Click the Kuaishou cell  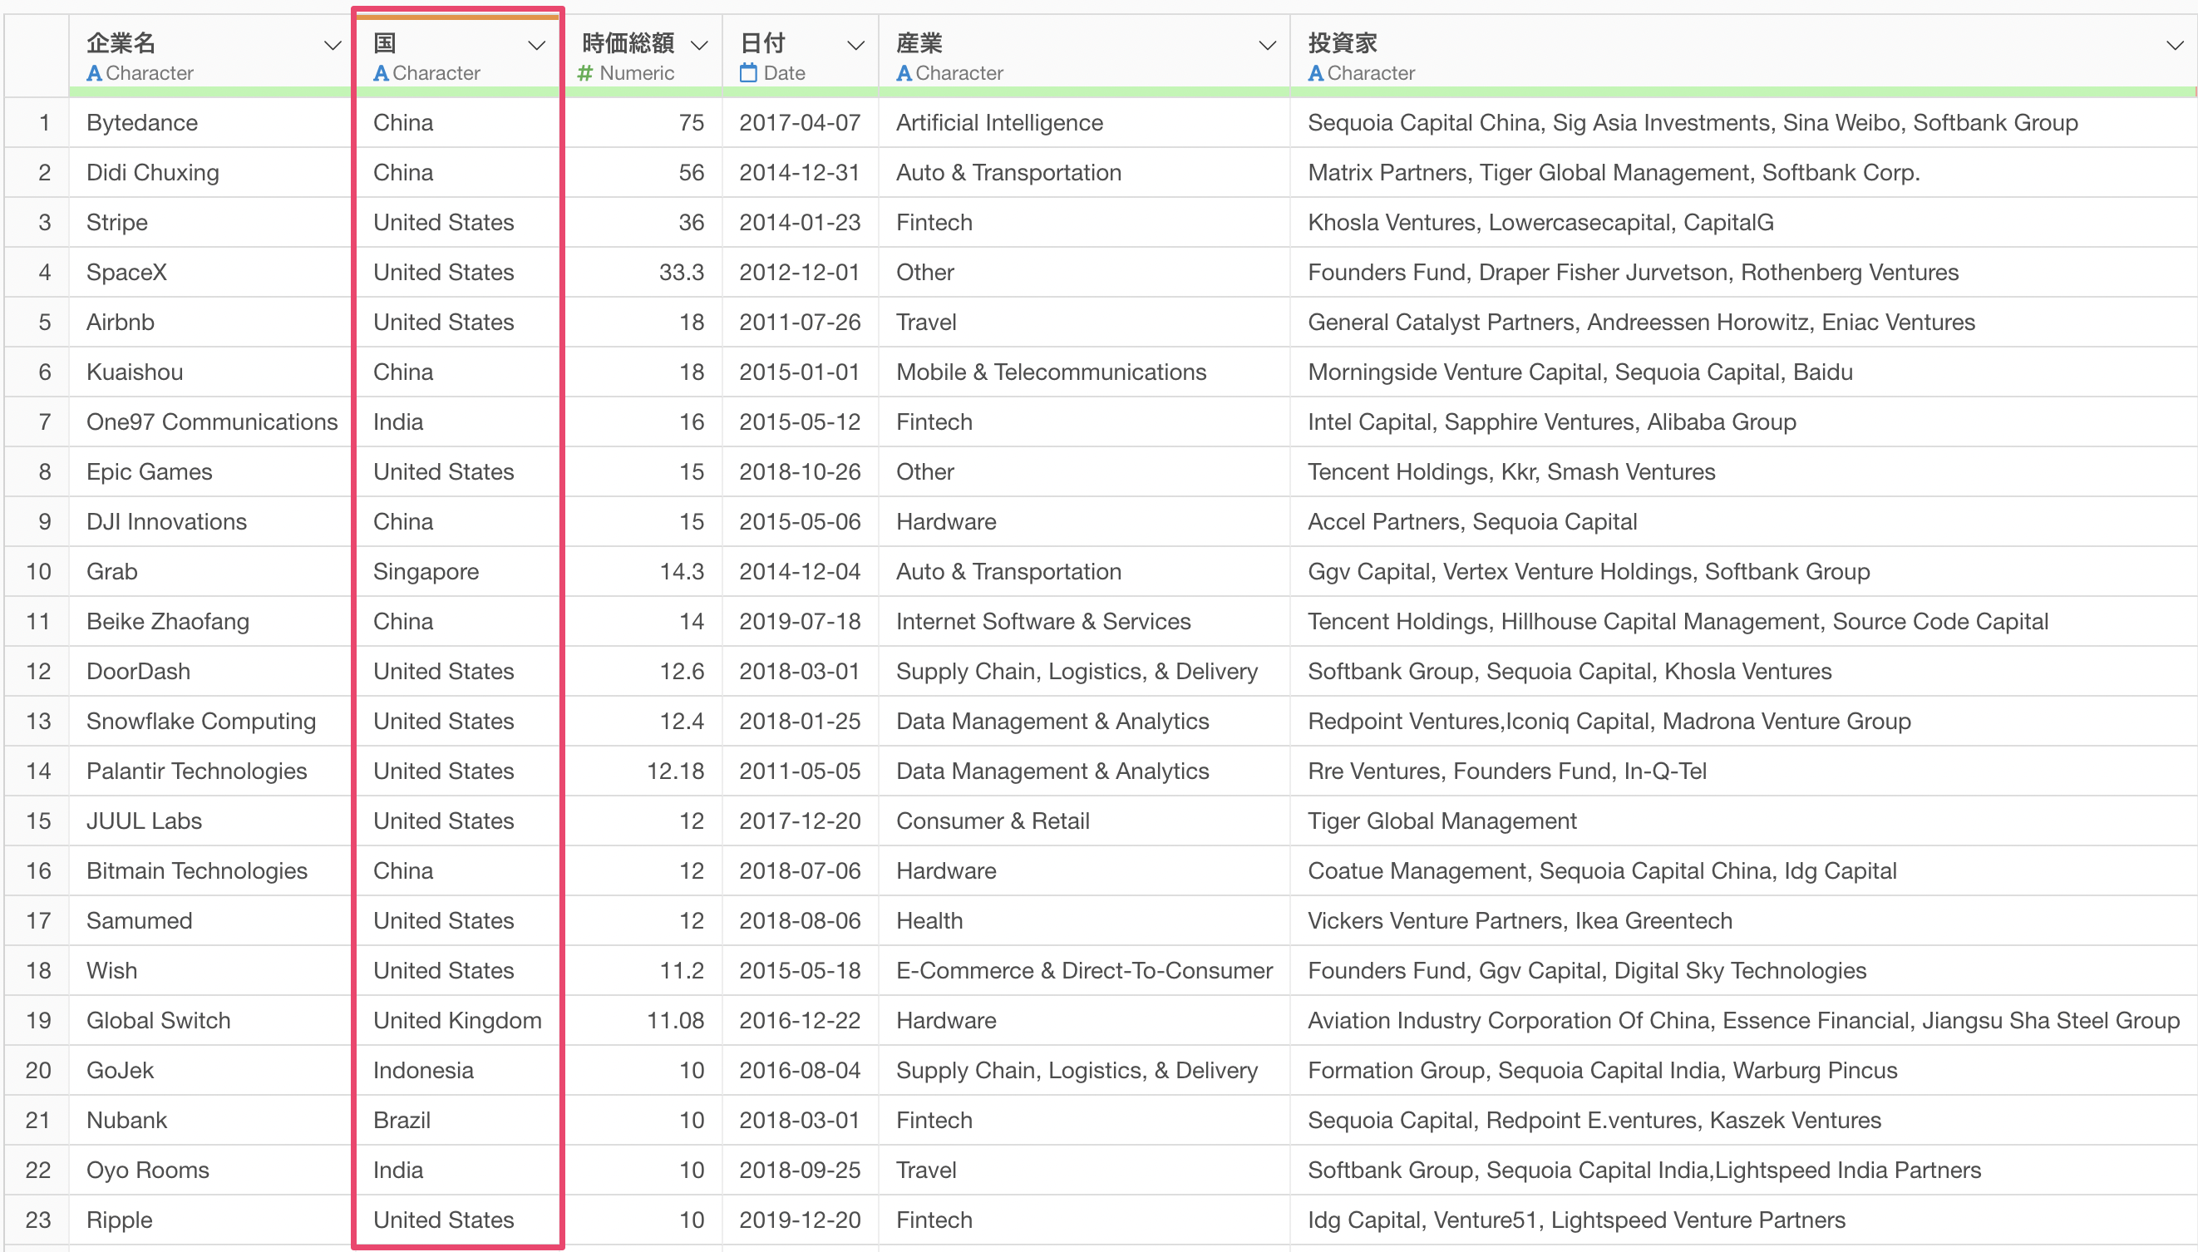click(x=210, y=372)
